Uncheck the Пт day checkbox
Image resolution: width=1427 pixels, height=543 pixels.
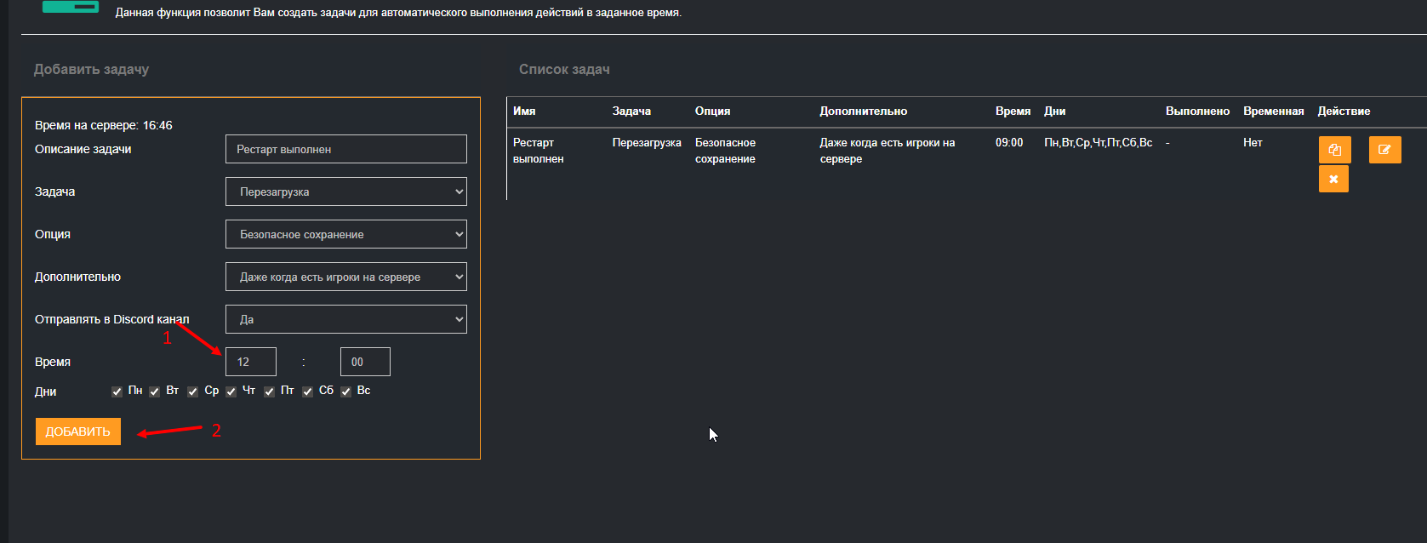coord(269,392)
